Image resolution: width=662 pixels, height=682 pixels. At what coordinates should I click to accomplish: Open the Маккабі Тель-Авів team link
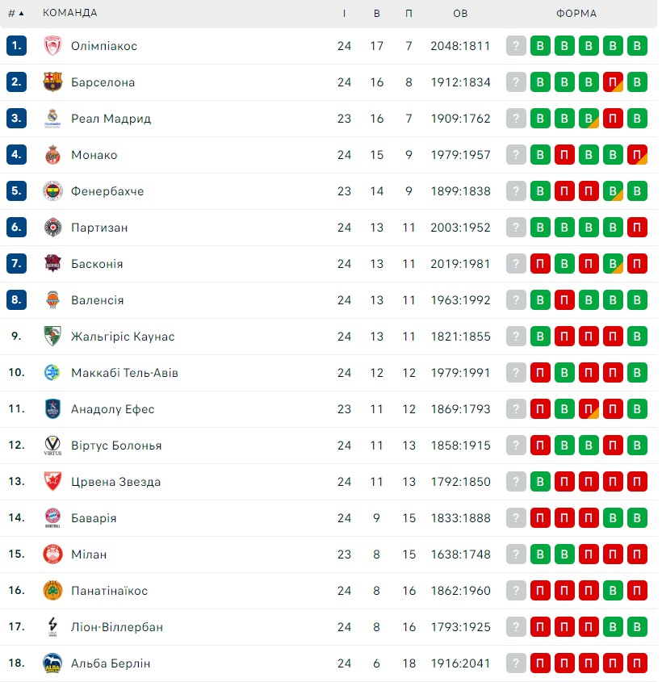(x=125, y=373)
